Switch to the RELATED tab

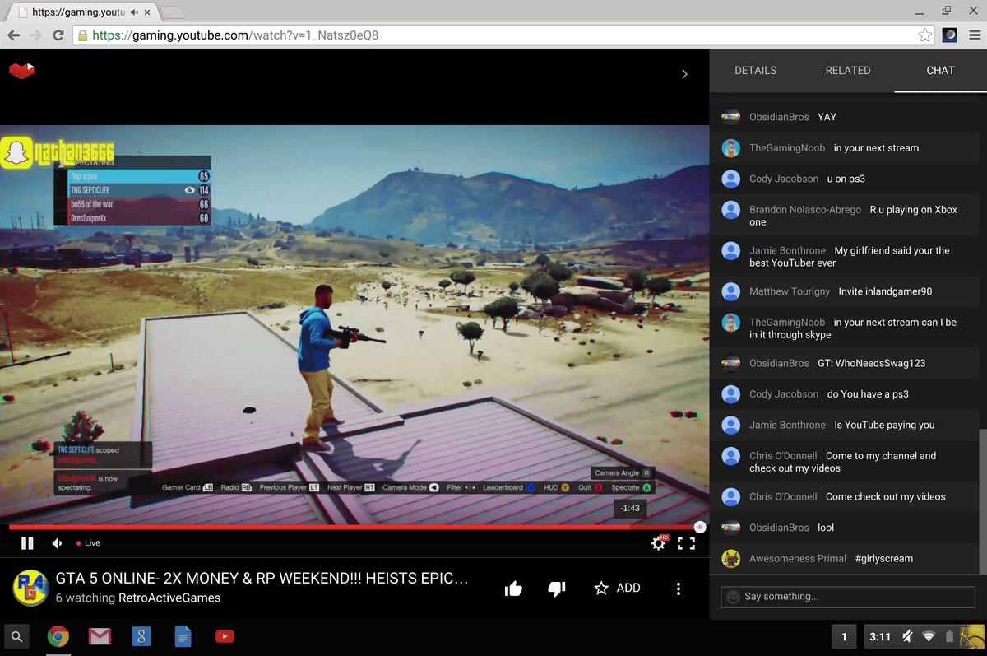coord(848,70)
